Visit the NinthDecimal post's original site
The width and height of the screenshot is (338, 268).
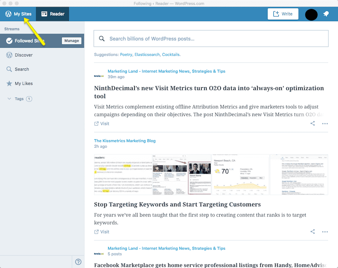(102, 124)
